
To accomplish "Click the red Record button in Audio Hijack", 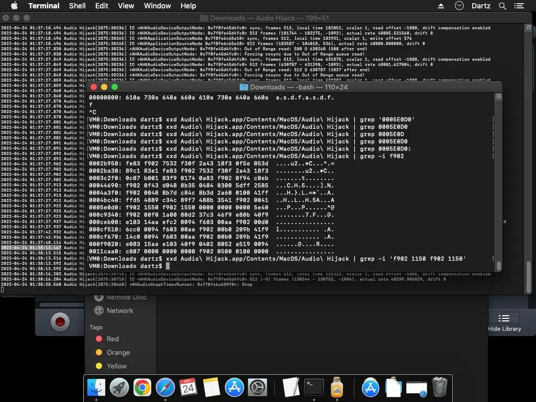I will pyautogui.click(x=60, y=322).
